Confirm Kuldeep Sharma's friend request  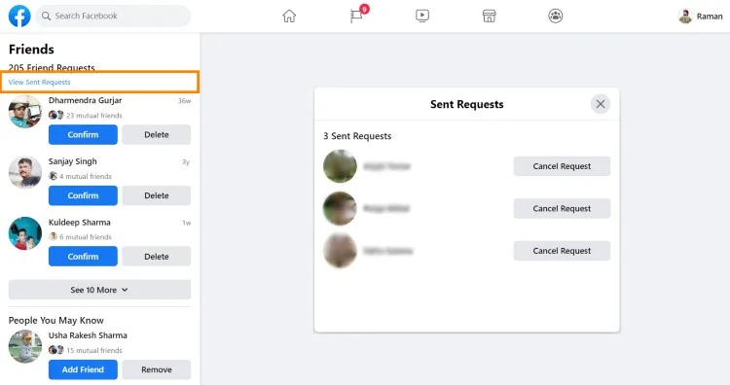[x=83, y=257]
